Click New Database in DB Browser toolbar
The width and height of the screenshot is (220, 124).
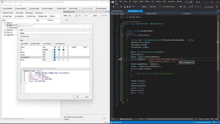(7, 8)
